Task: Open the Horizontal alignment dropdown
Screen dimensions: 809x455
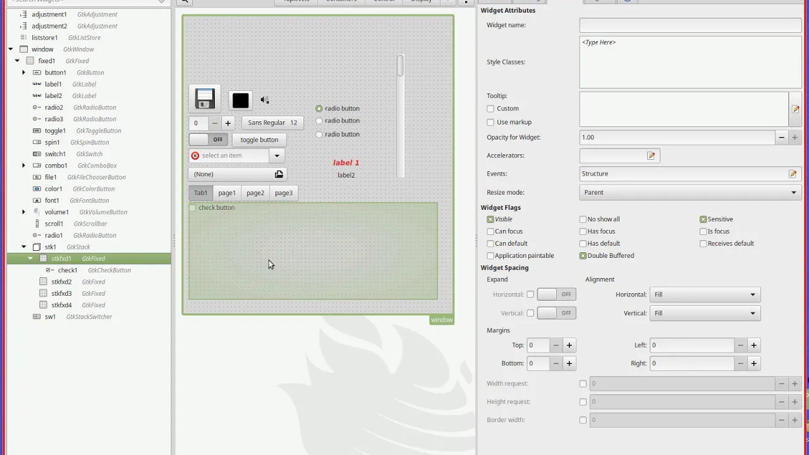Action: 705,294
